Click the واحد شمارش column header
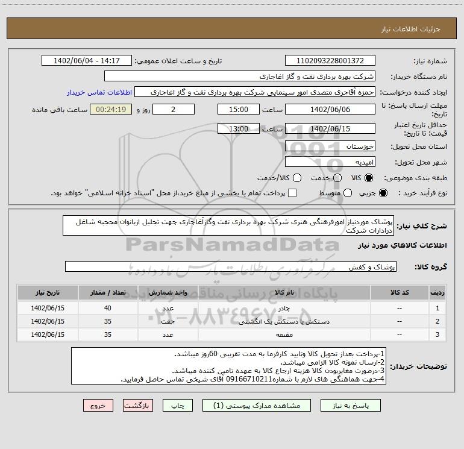The image size is (464, 449). click(168, 292)
